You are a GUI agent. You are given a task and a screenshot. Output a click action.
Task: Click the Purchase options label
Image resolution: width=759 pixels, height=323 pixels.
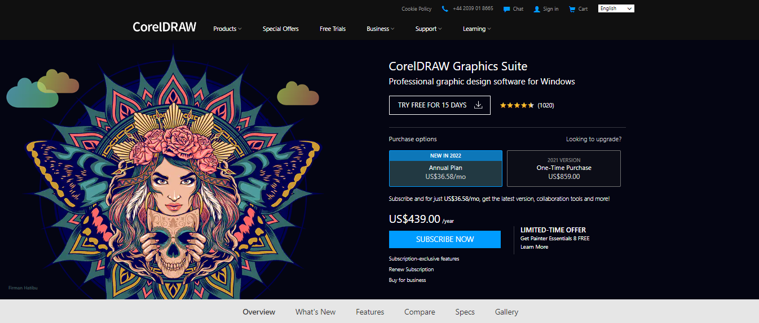(413, 139)
